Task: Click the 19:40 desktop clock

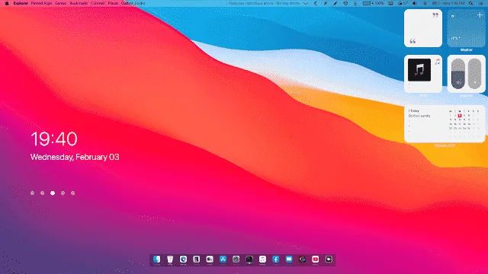Action: click(54, 139)
